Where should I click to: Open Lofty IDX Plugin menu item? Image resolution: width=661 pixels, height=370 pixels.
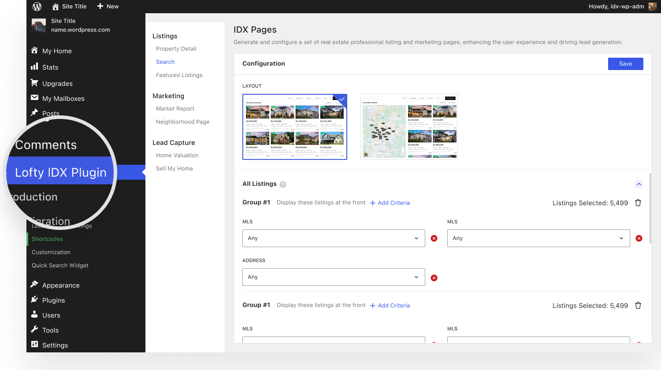tap(61, 172)
